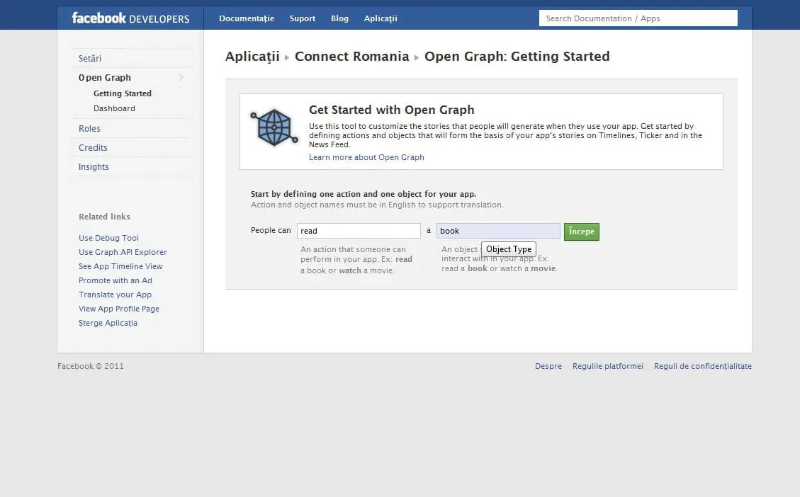This screenshot has height=497, width=800.
Task: Click the Aplicații breadcrumb
Action: pos(252,57)
